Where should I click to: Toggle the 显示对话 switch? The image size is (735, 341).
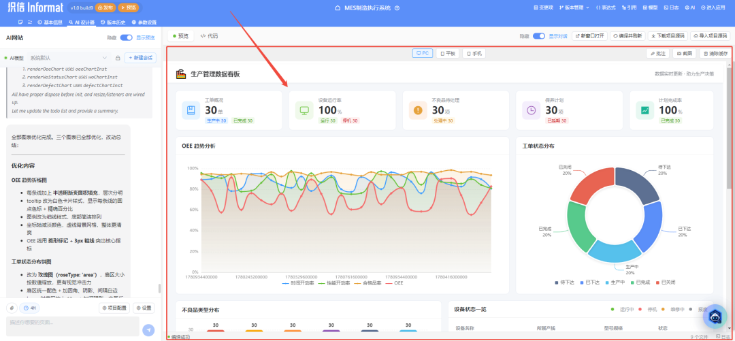click(539, 36)
